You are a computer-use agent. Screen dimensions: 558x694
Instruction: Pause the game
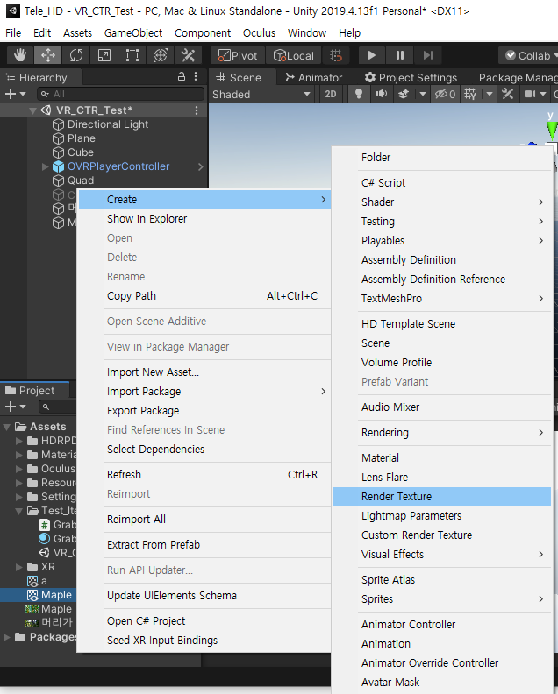tap(400, 55)
